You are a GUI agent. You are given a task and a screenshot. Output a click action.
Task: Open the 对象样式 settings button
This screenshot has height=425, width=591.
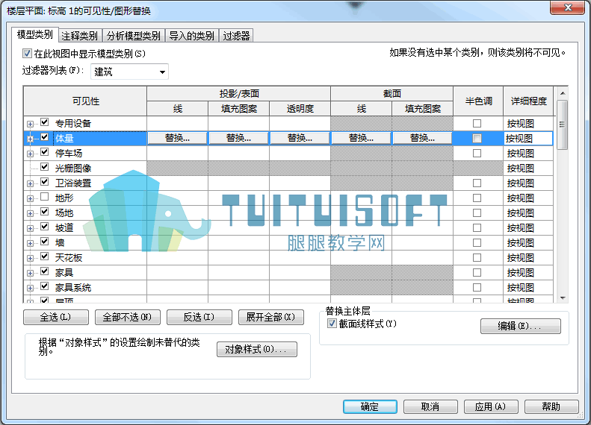point(257,349)
